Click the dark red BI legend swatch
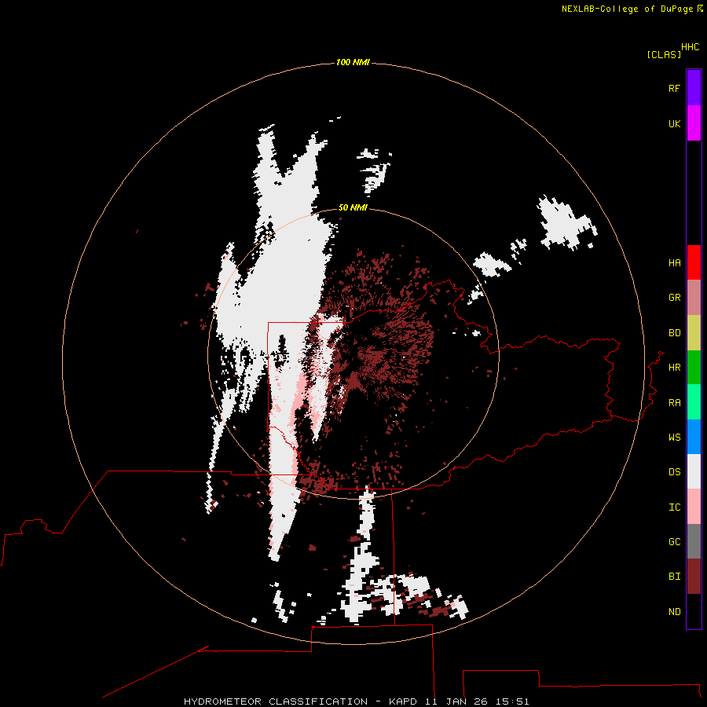 point(694,577)
